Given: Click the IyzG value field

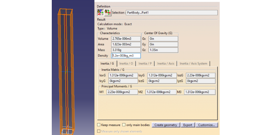Looking at the screenshot, I should click(x=201, y=81).
